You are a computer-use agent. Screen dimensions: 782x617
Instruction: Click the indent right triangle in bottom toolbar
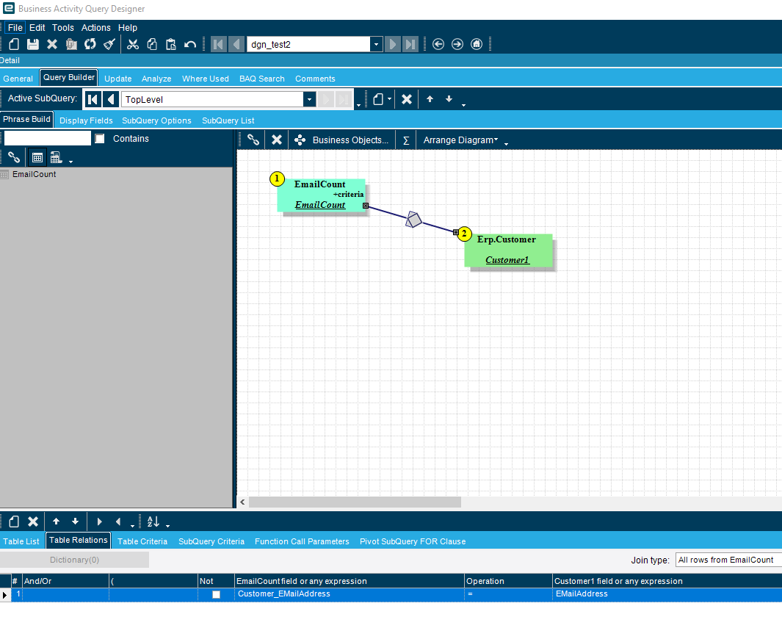pyautogui.click(x=99, y=522)
